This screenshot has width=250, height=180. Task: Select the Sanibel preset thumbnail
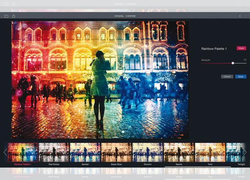click(x=85, y=152)
